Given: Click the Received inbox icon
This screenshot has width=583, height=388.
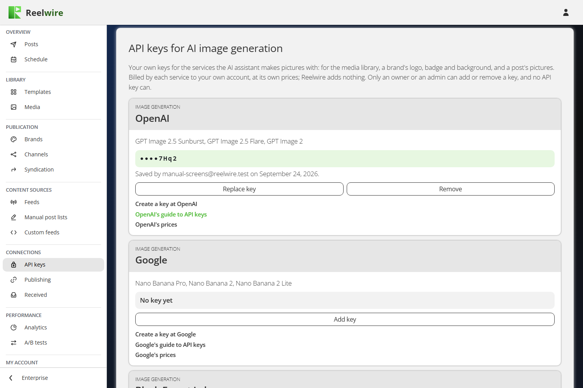Looking at the screenshot, I should coord(14,295).
